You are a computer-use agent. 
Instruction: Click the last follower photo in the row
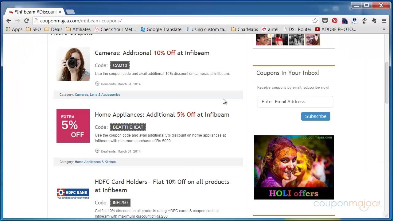(313, 40)
